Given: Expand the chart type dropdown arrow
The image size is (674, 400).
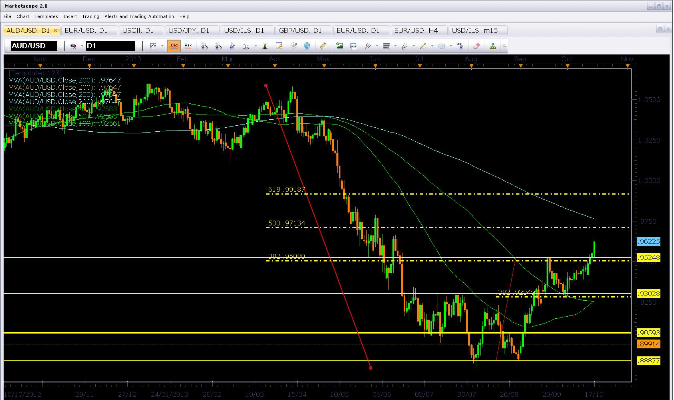Looking at the screenshot, I should click(162, 46).
